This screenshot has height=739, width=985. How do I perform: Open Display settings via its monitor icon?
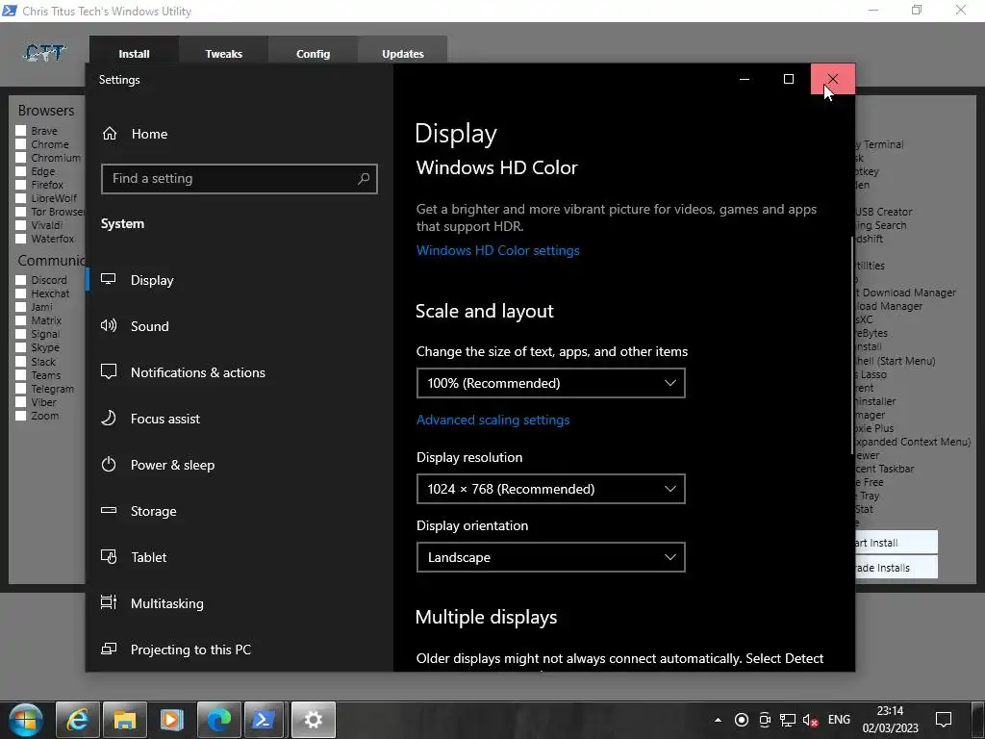[108, 279]
